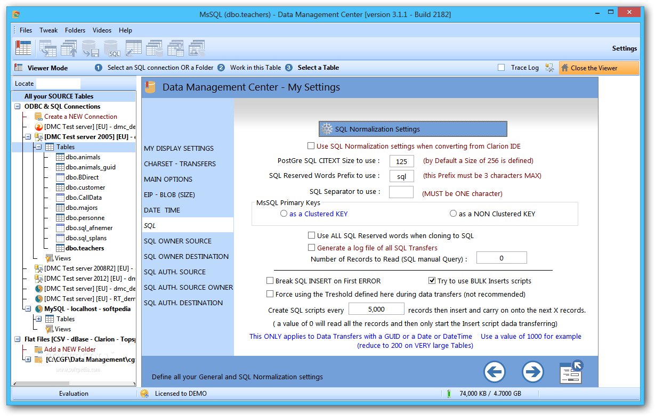Click the database save-to-disk toolbar icon

91,48
